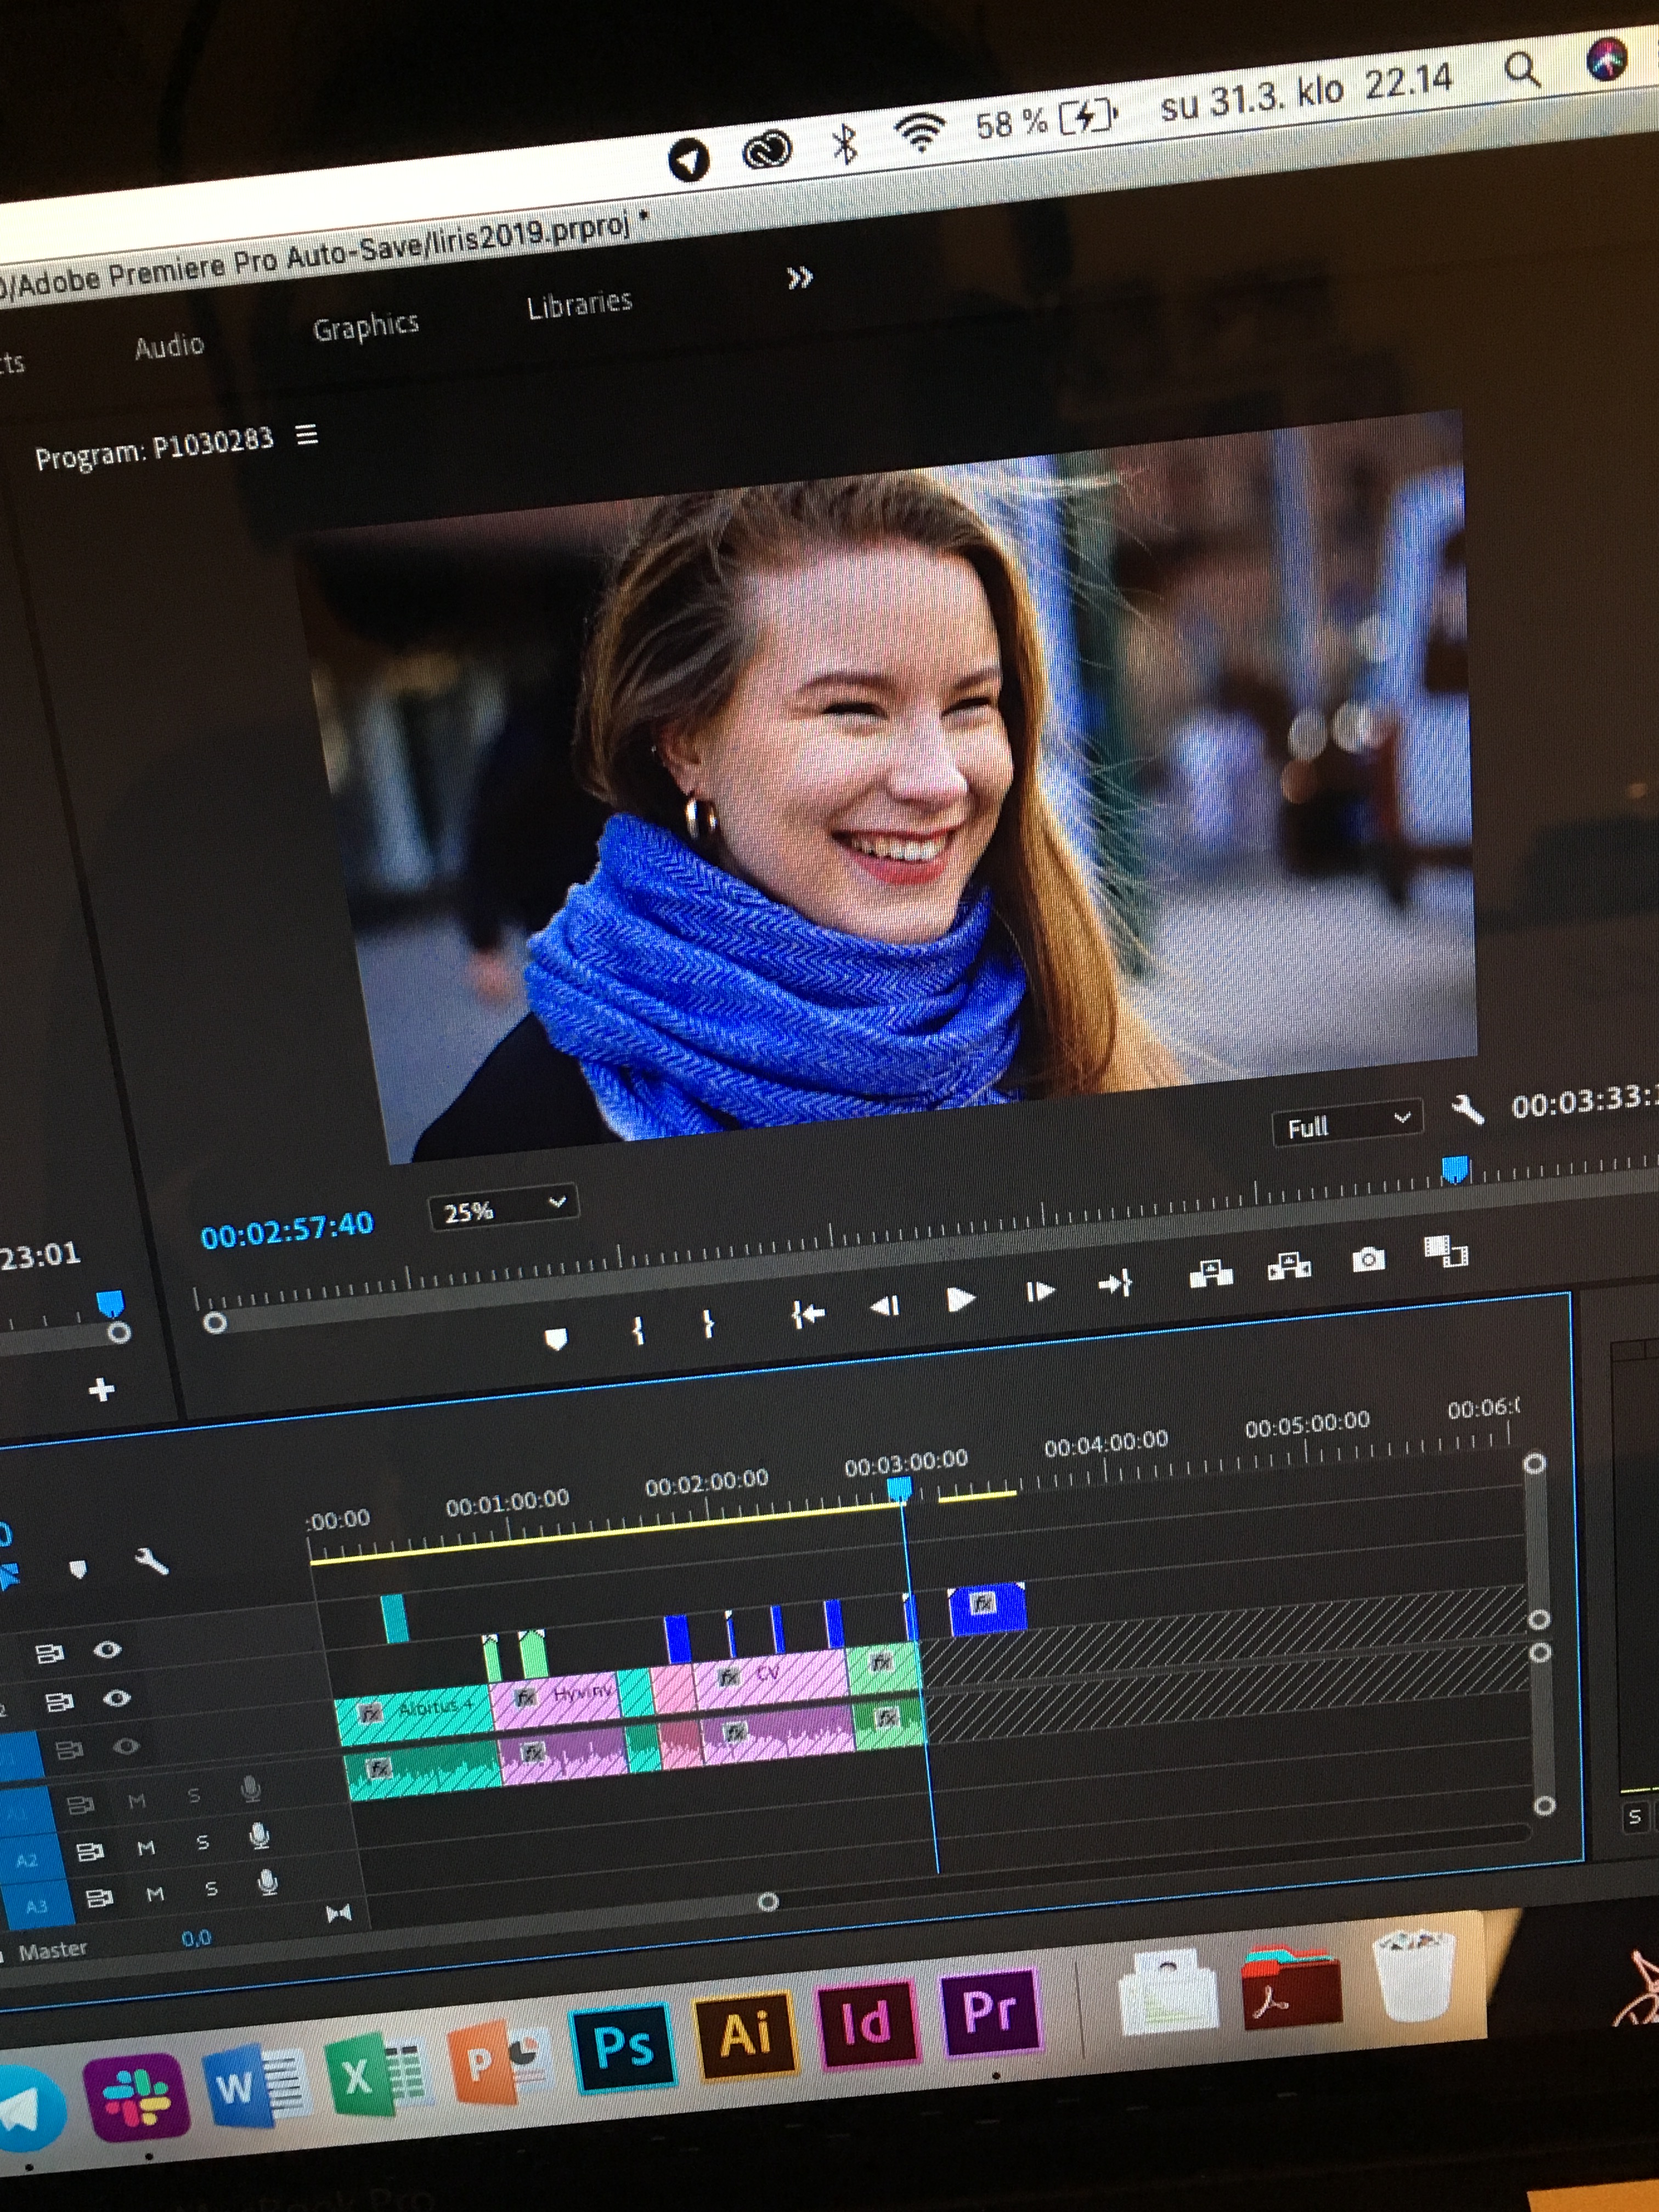1659x2212 pixels.
Task: Click the Mark In bracket button
Action: pyautogui.click(x=638, y=1330)
